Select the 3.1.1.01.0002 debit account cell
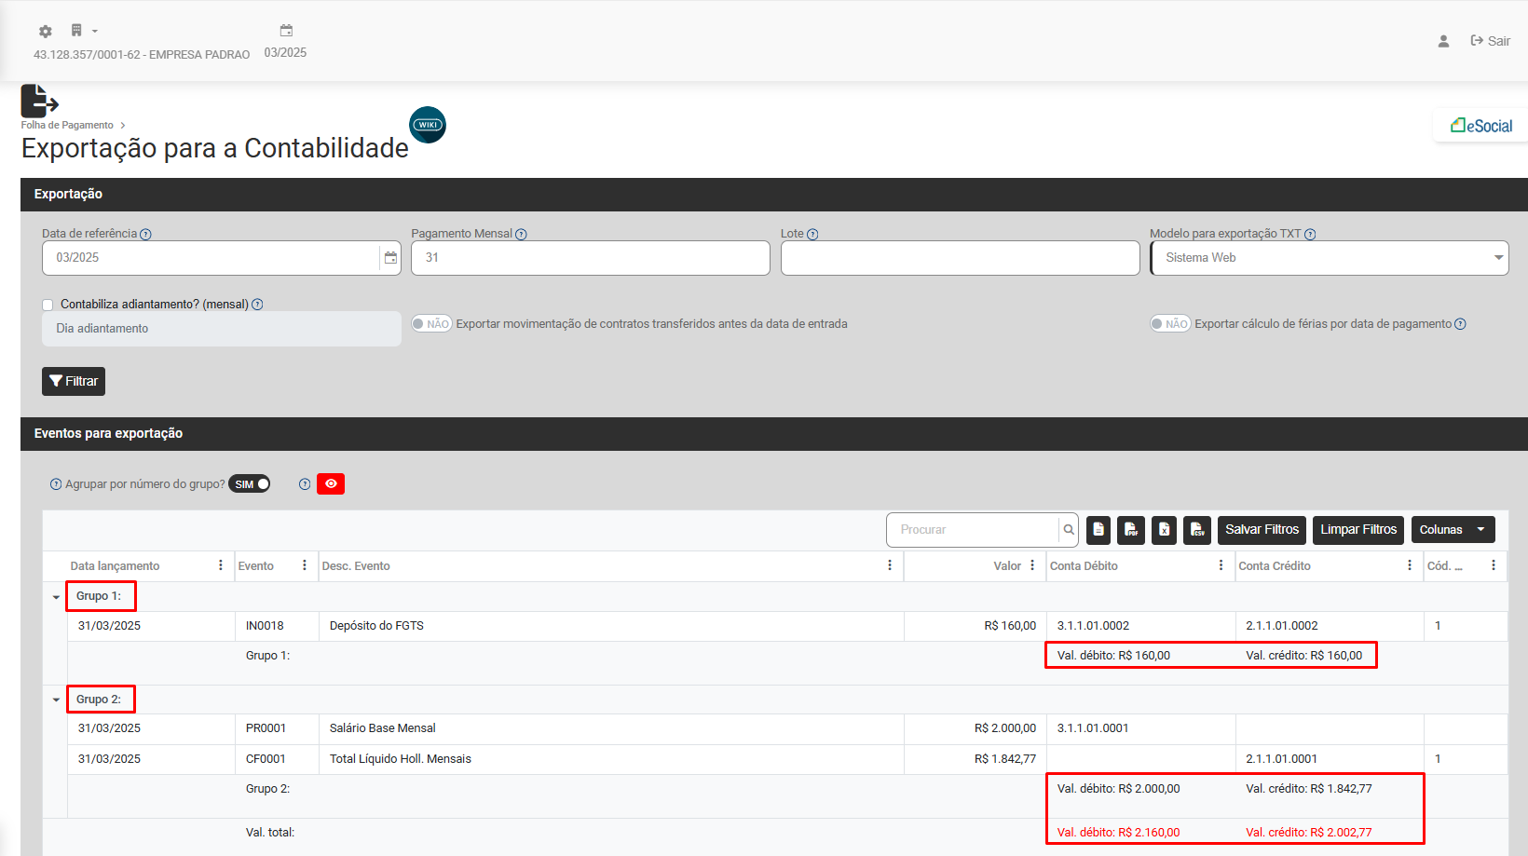 point(1140,626)
